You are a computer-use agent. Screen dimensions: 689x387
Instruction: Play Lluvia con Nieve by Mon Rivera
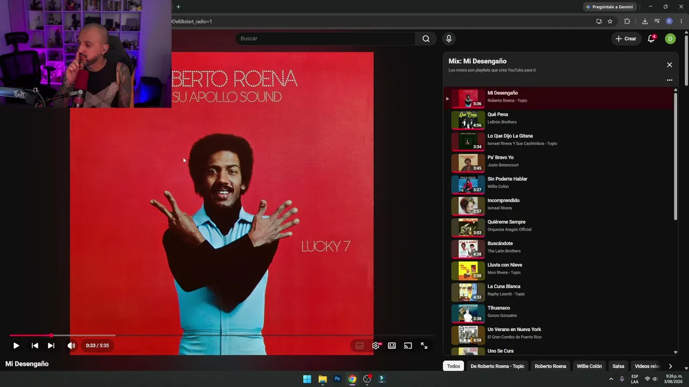[x=559, y=270]
